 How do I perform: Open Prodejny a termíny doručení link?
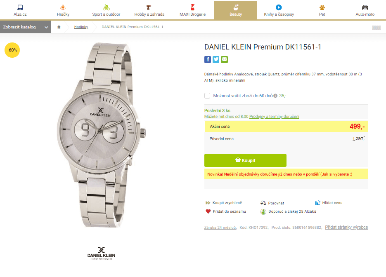tap(274, 117)
